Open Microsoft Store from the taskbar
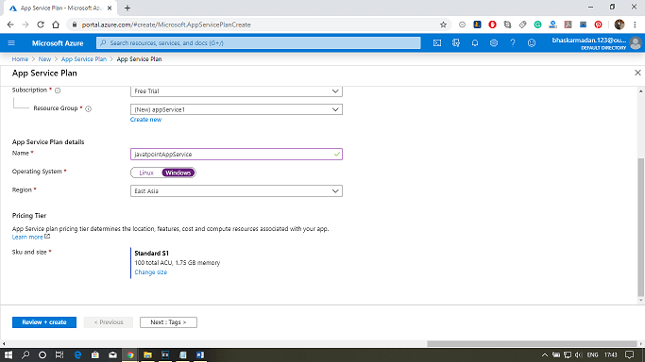645x362 pixels. click(95, 355)
